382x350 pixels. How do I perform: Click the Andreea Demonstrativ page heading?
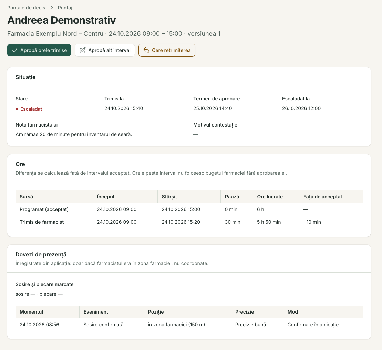click(62, 20)
